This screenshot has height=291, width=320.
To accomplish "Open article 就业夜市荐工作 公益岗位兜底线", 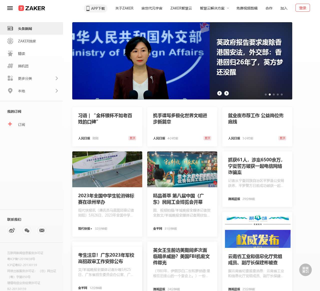I will [256, 119].
